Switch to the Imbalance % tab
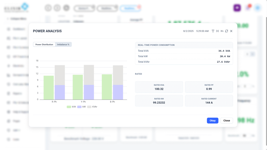Viewport: 267px width, 150px height. pos(63,45)
